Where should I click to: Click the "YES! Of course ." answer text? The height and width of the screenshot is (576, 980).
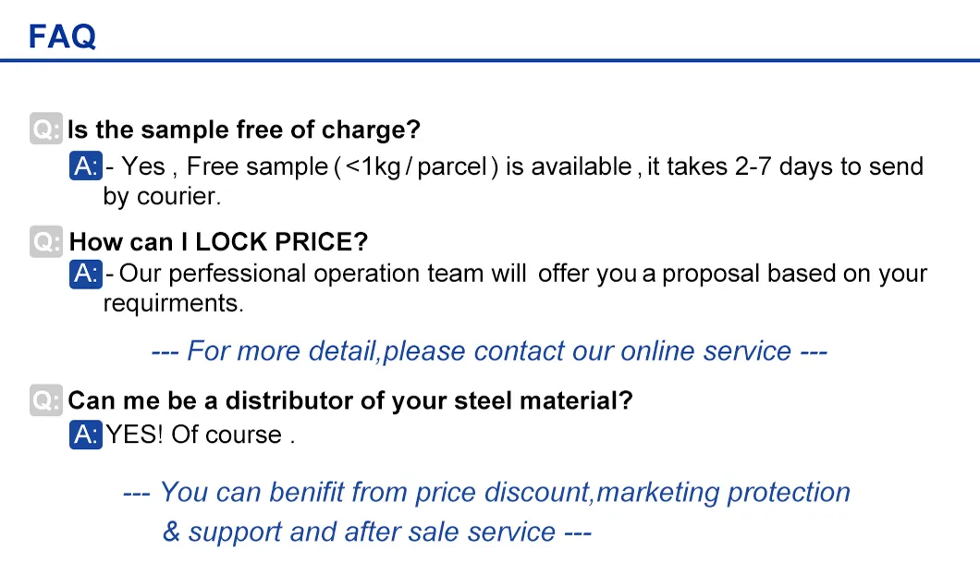[x=200, y=435]
